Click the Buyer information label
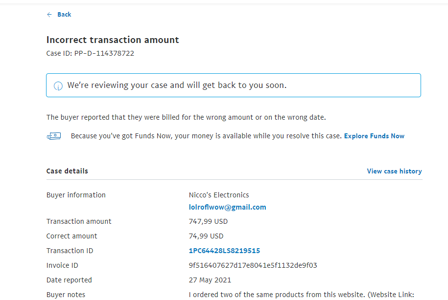448x300 pixels. coord(76,195)
